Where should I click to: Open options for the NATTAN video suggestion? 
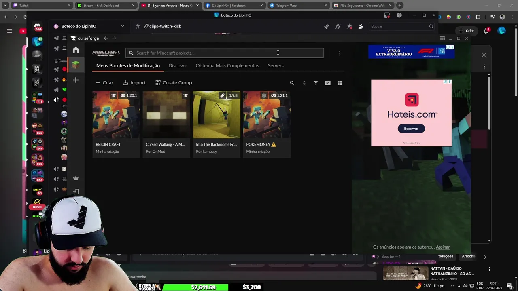click(489, 269)
